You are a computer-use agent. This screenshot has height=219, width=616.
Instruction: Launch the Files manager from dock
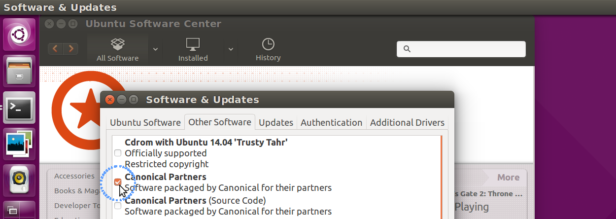click(x=20, y=71)
